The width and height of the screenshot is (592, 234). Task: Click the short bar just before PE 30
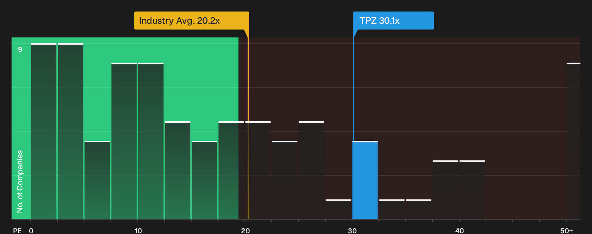[x=338, y=209]
